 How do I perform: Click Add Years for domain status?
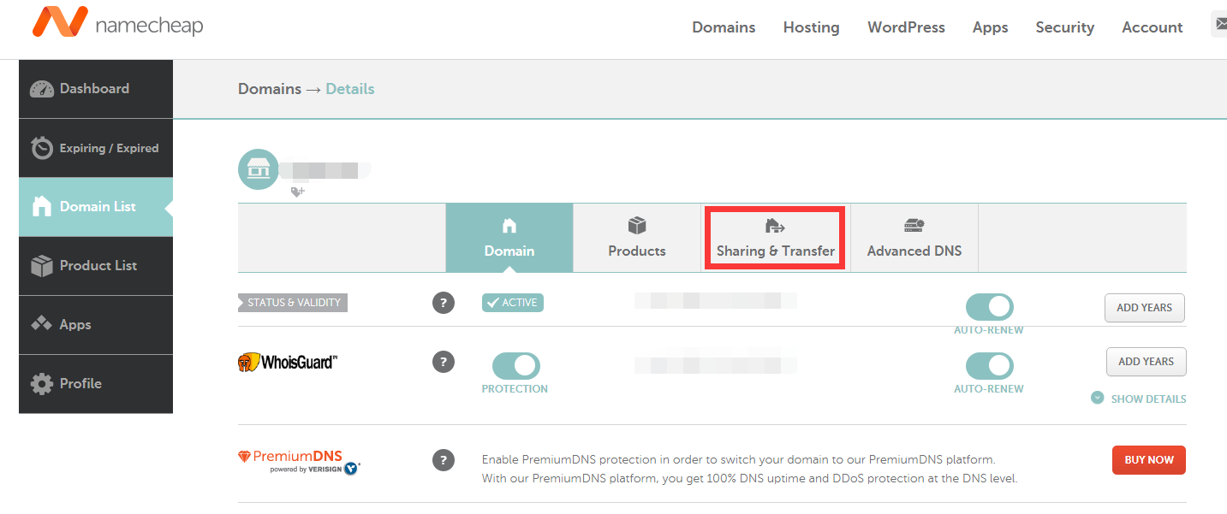(1144, 308)
